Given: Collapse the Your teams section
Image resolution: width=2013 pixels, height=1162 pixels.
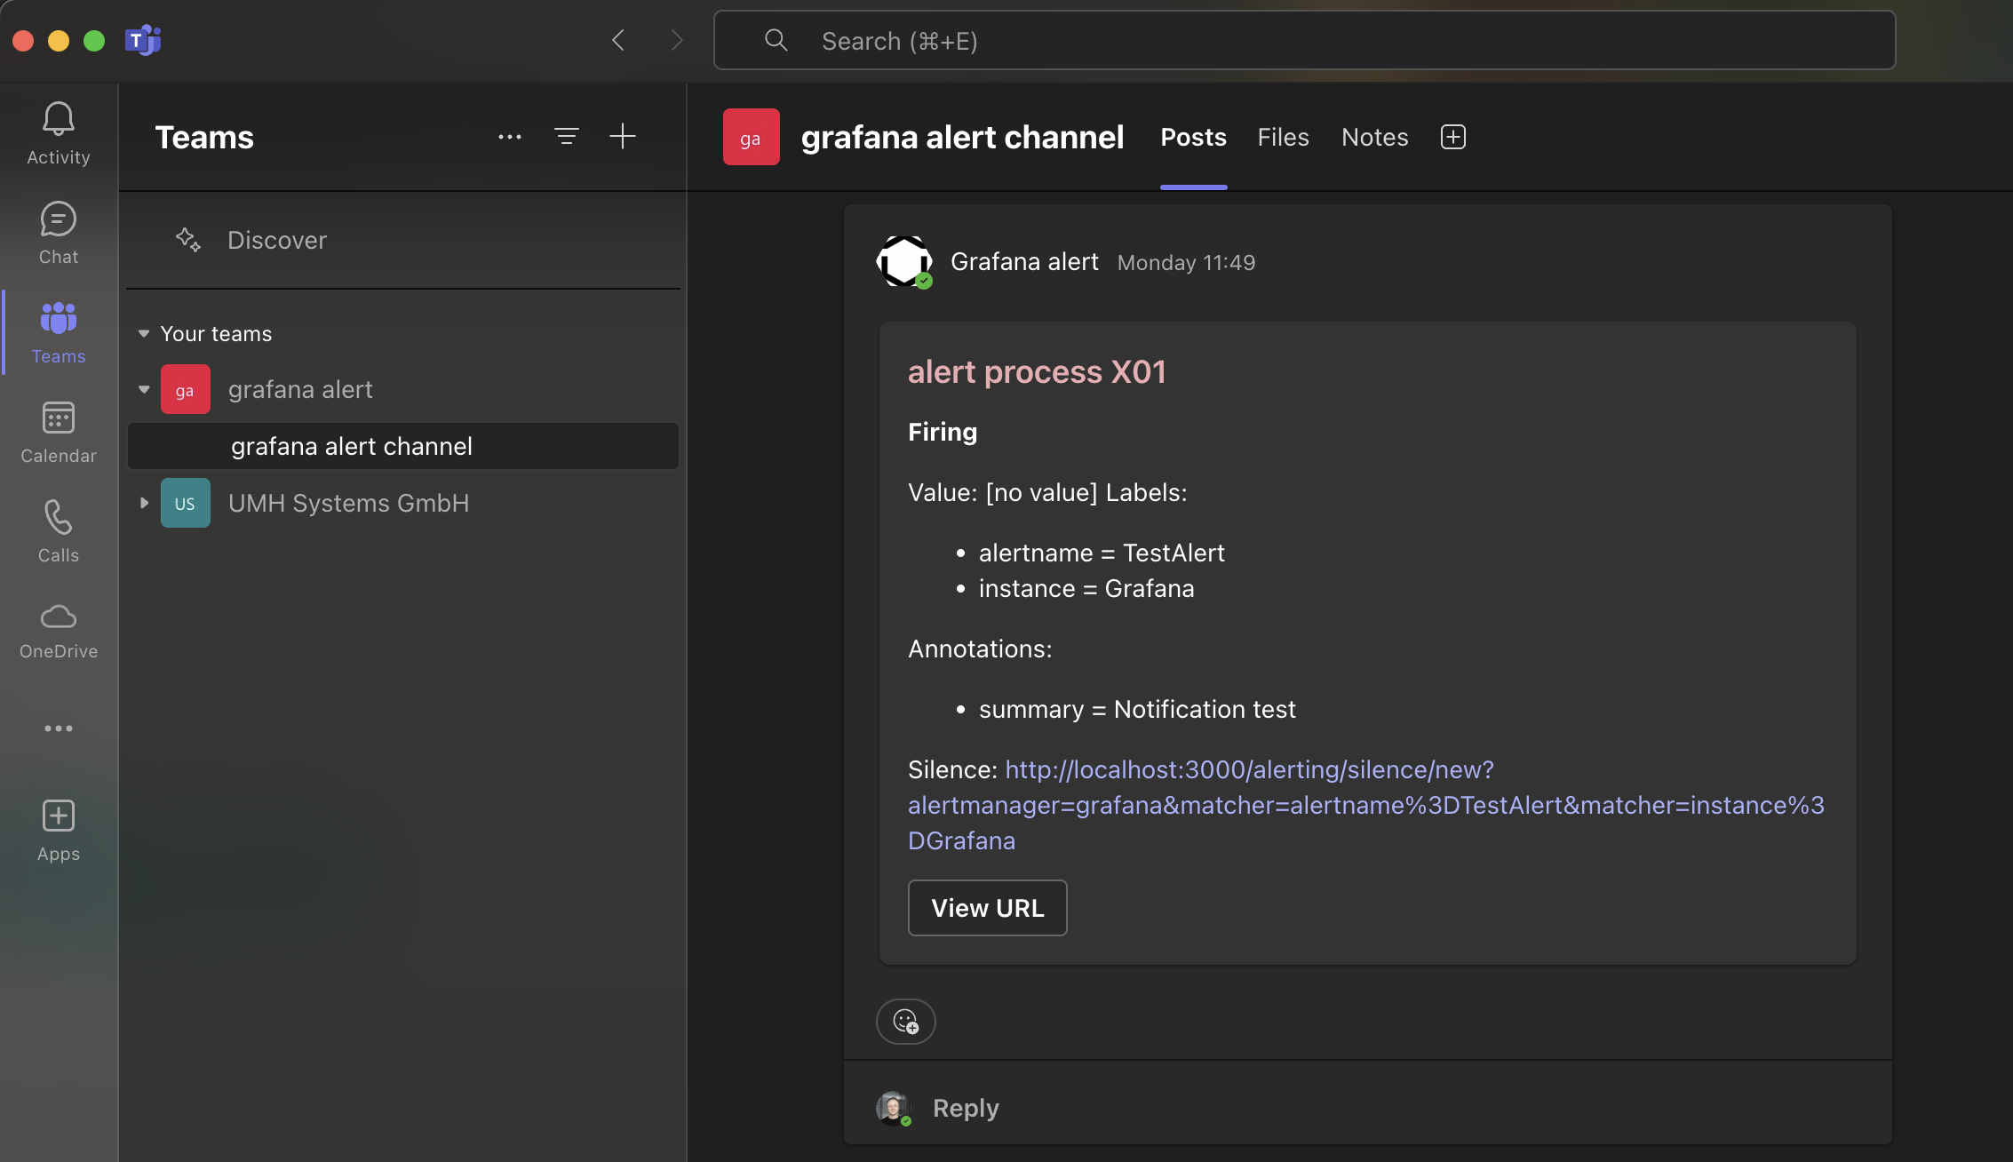Looking at the screenshot, I should coord(144,334).
